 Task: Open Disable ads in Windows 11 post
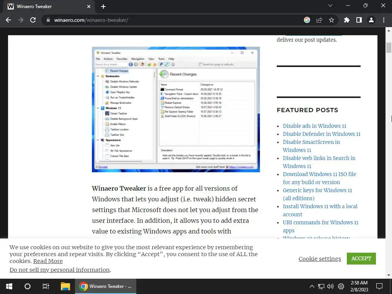315,126
